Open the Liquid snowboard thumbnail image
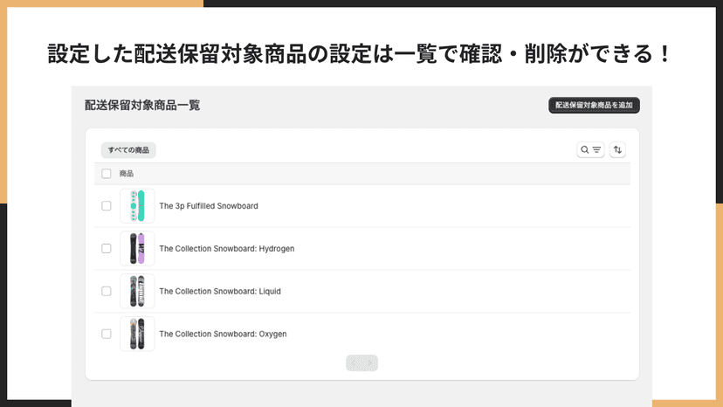 click(x=137, y=291)
